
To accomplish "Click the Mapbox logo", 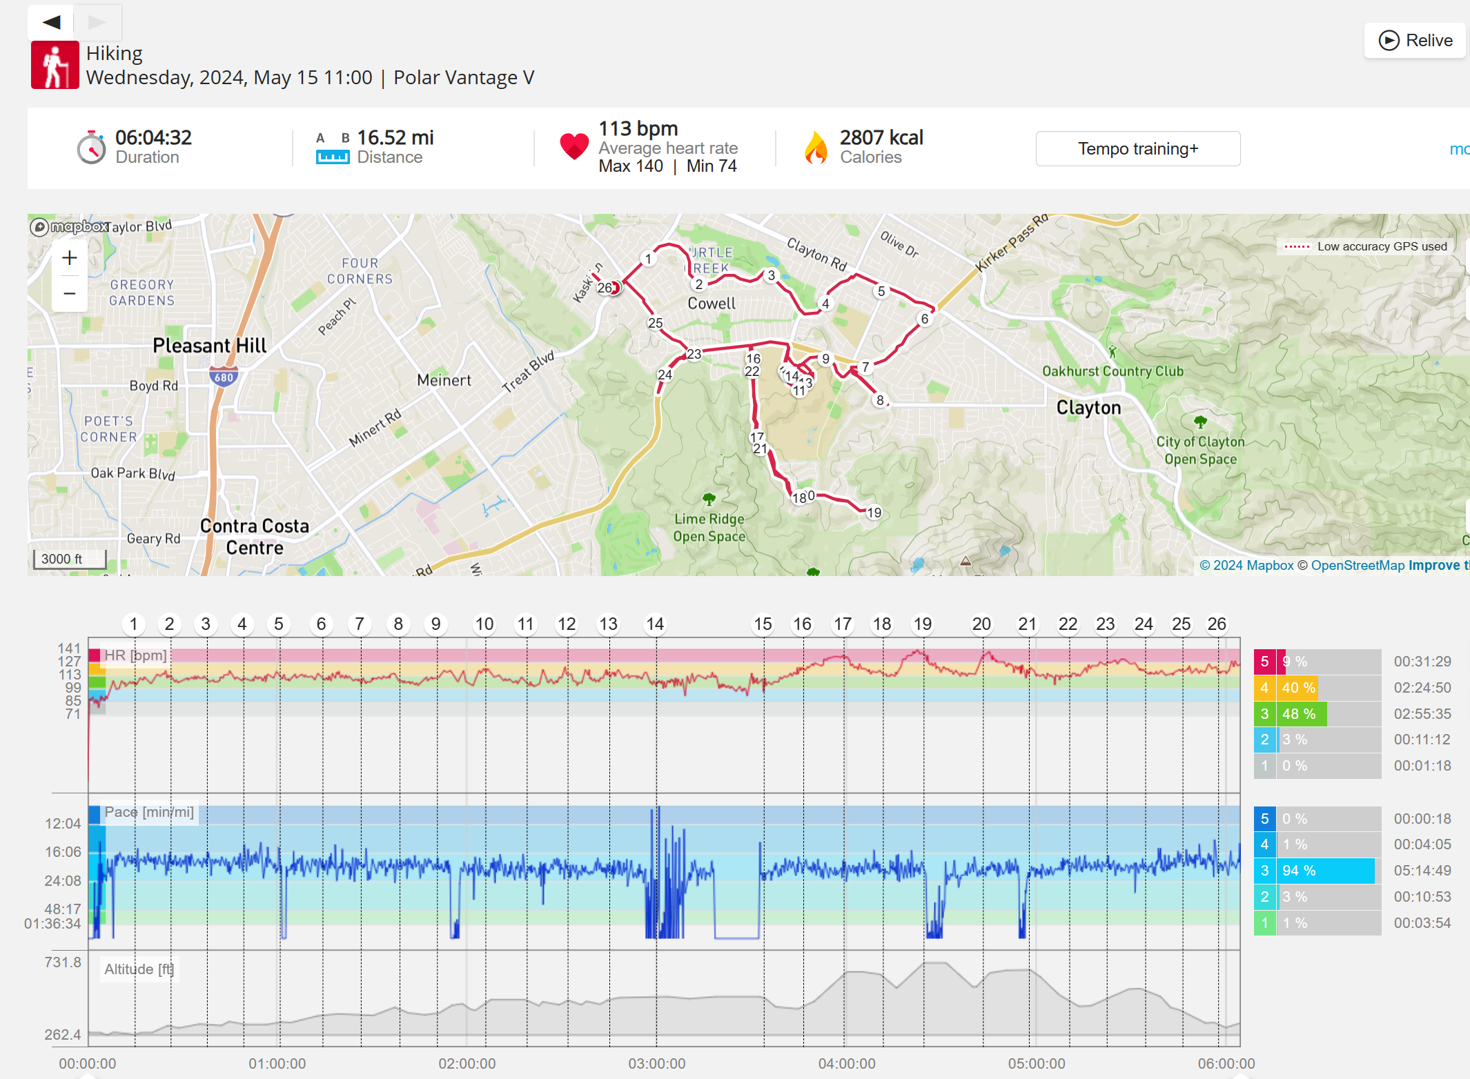I will click(x=69, y=226).
